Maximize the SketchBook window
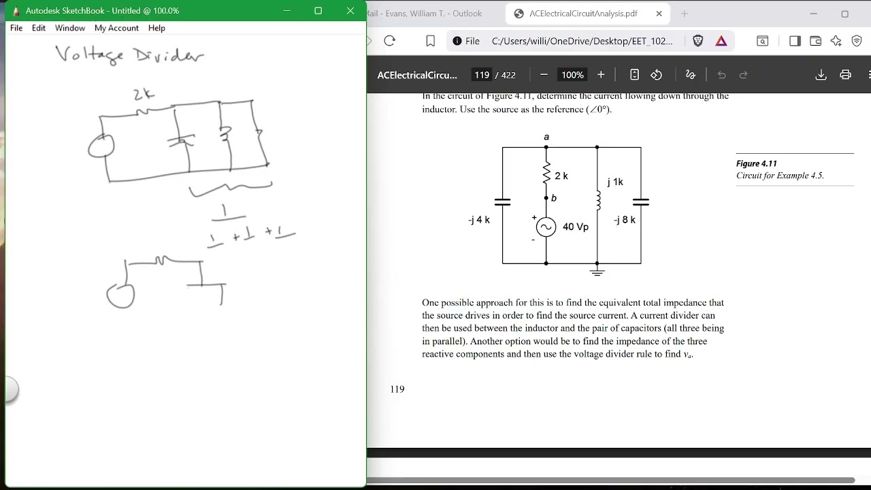871x490 pixels. tap(318, 11)
